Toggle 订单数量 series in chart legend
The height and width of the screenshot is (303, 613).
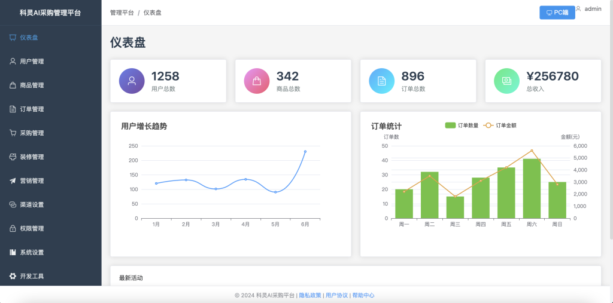[x=461, y=126]
